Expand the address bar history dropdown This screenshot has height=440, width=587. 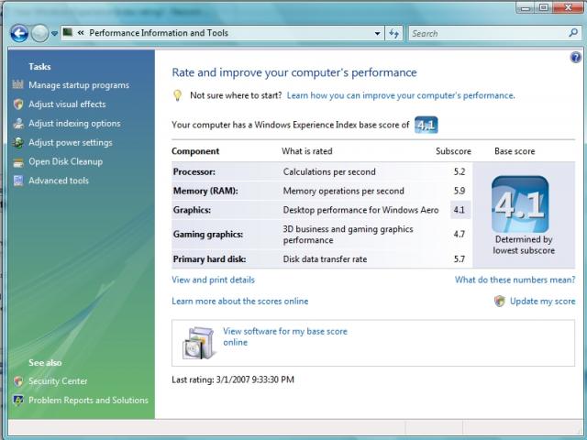[377, 34]
